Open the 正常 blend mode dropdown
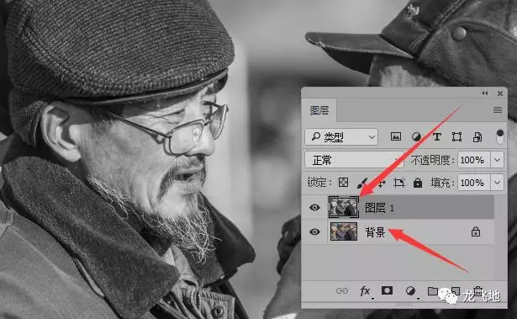 (354, 160)
